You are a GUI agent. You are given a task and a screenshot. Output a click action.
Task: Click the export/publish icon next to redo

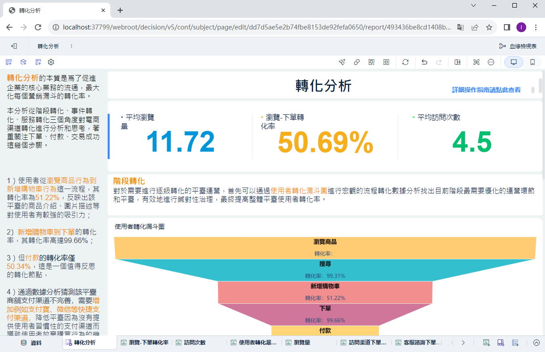click(x=457, y=62)
